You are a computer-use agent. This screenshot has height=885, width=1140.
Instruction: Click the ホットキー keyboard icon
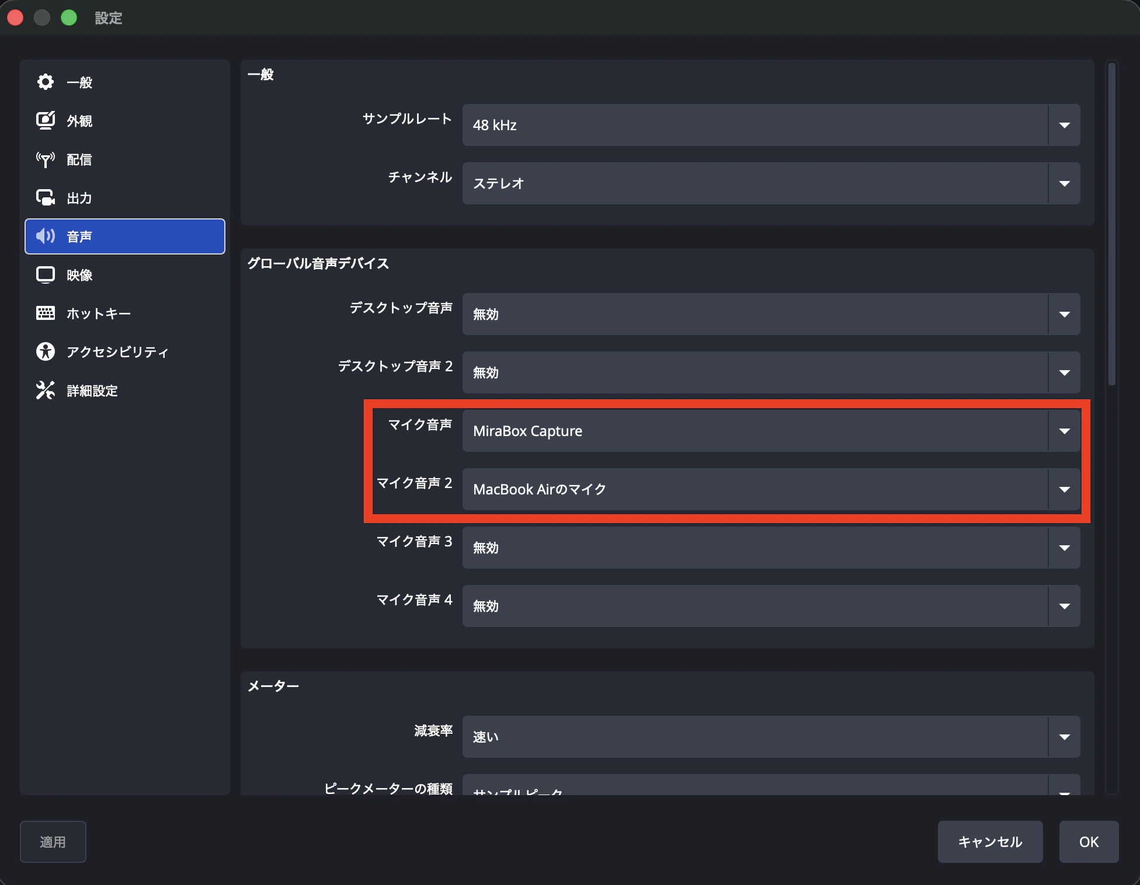46,313
